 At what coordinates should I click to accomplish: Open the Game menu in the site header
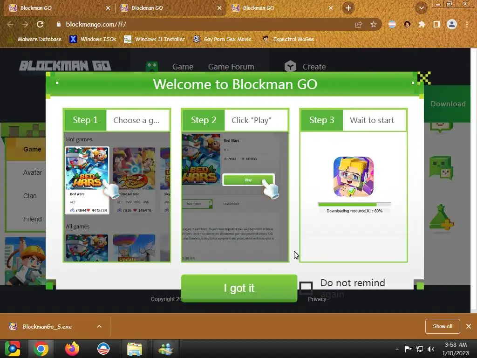coord(183,67)
